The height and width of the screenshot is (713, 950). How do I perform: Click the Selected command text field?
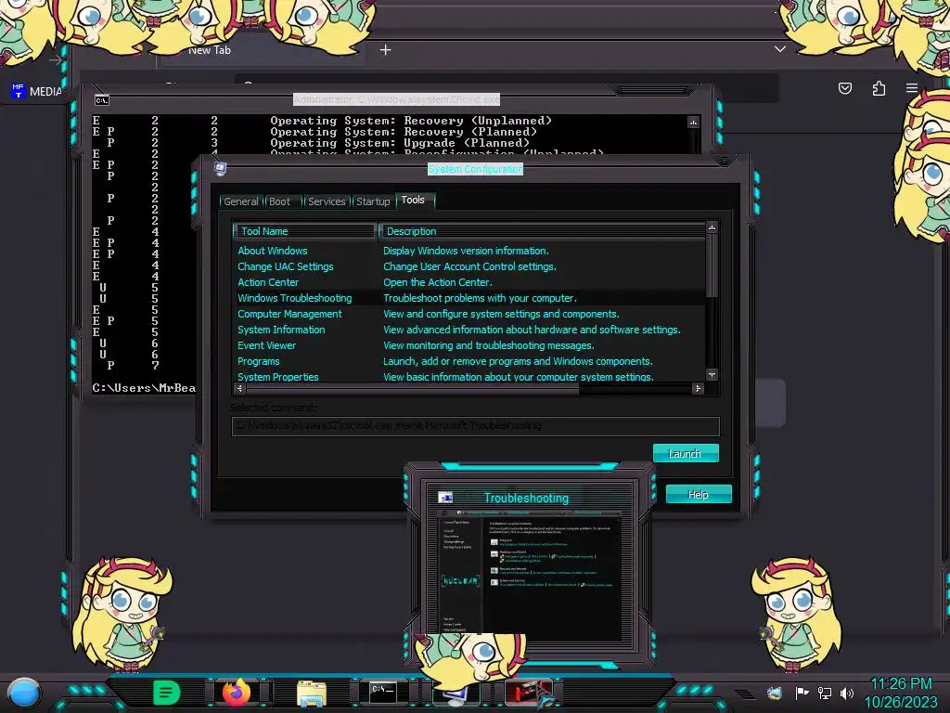coord(476,425)
